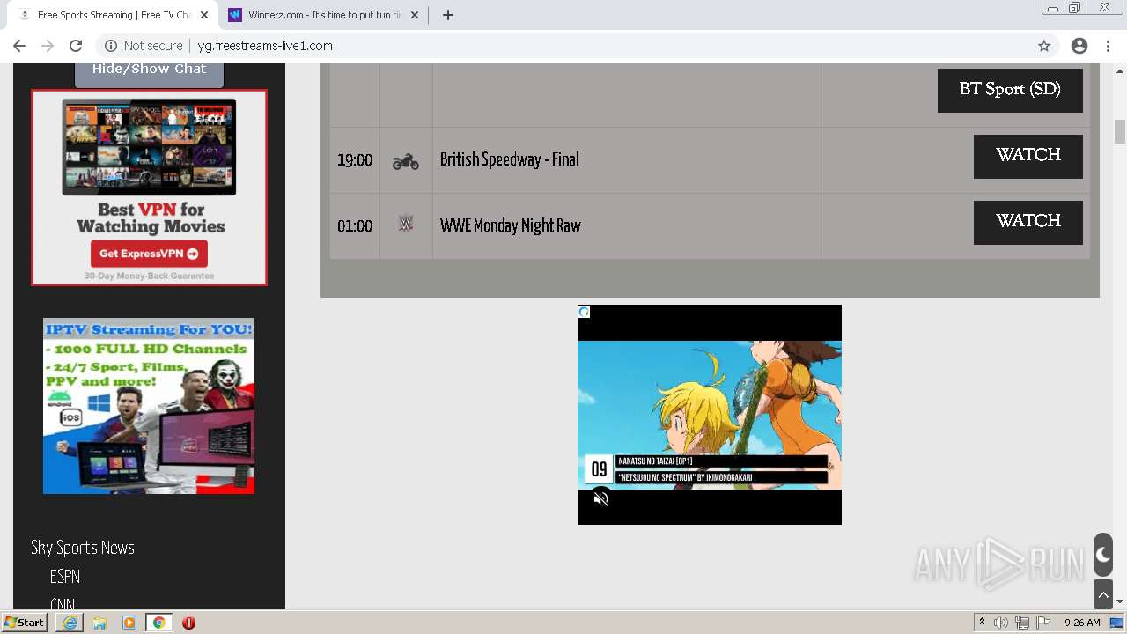Open the volume control in tray
The image size is (1127, 634).
[1001, 623]
